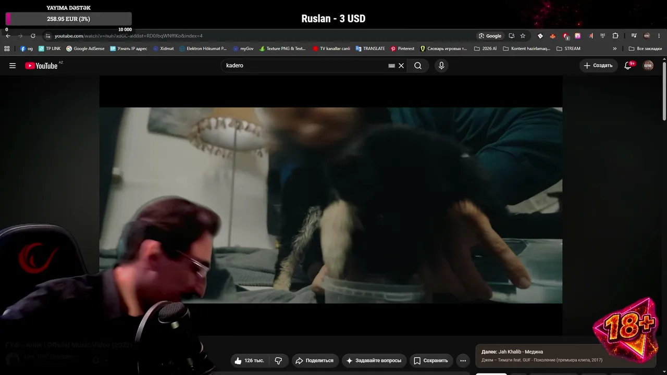Share the video via Поделиться
This screenshot has width=667, height=375.
tap(315, 360)
